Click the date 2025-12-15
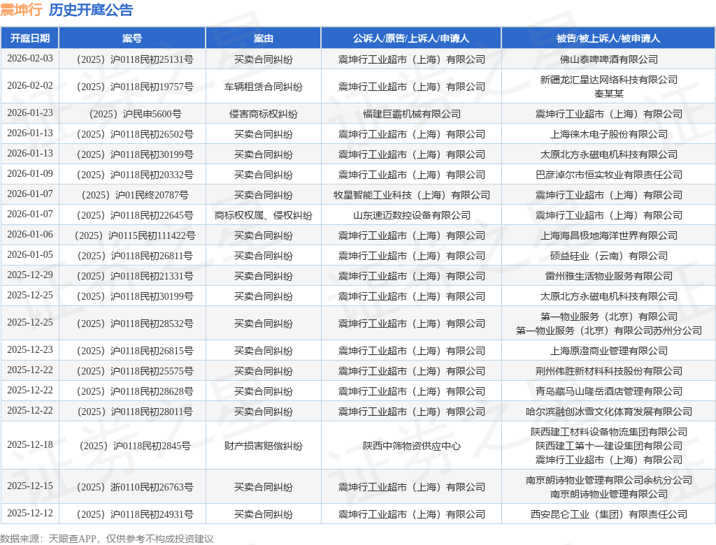The image size is (716, 545). coord(29,486)
